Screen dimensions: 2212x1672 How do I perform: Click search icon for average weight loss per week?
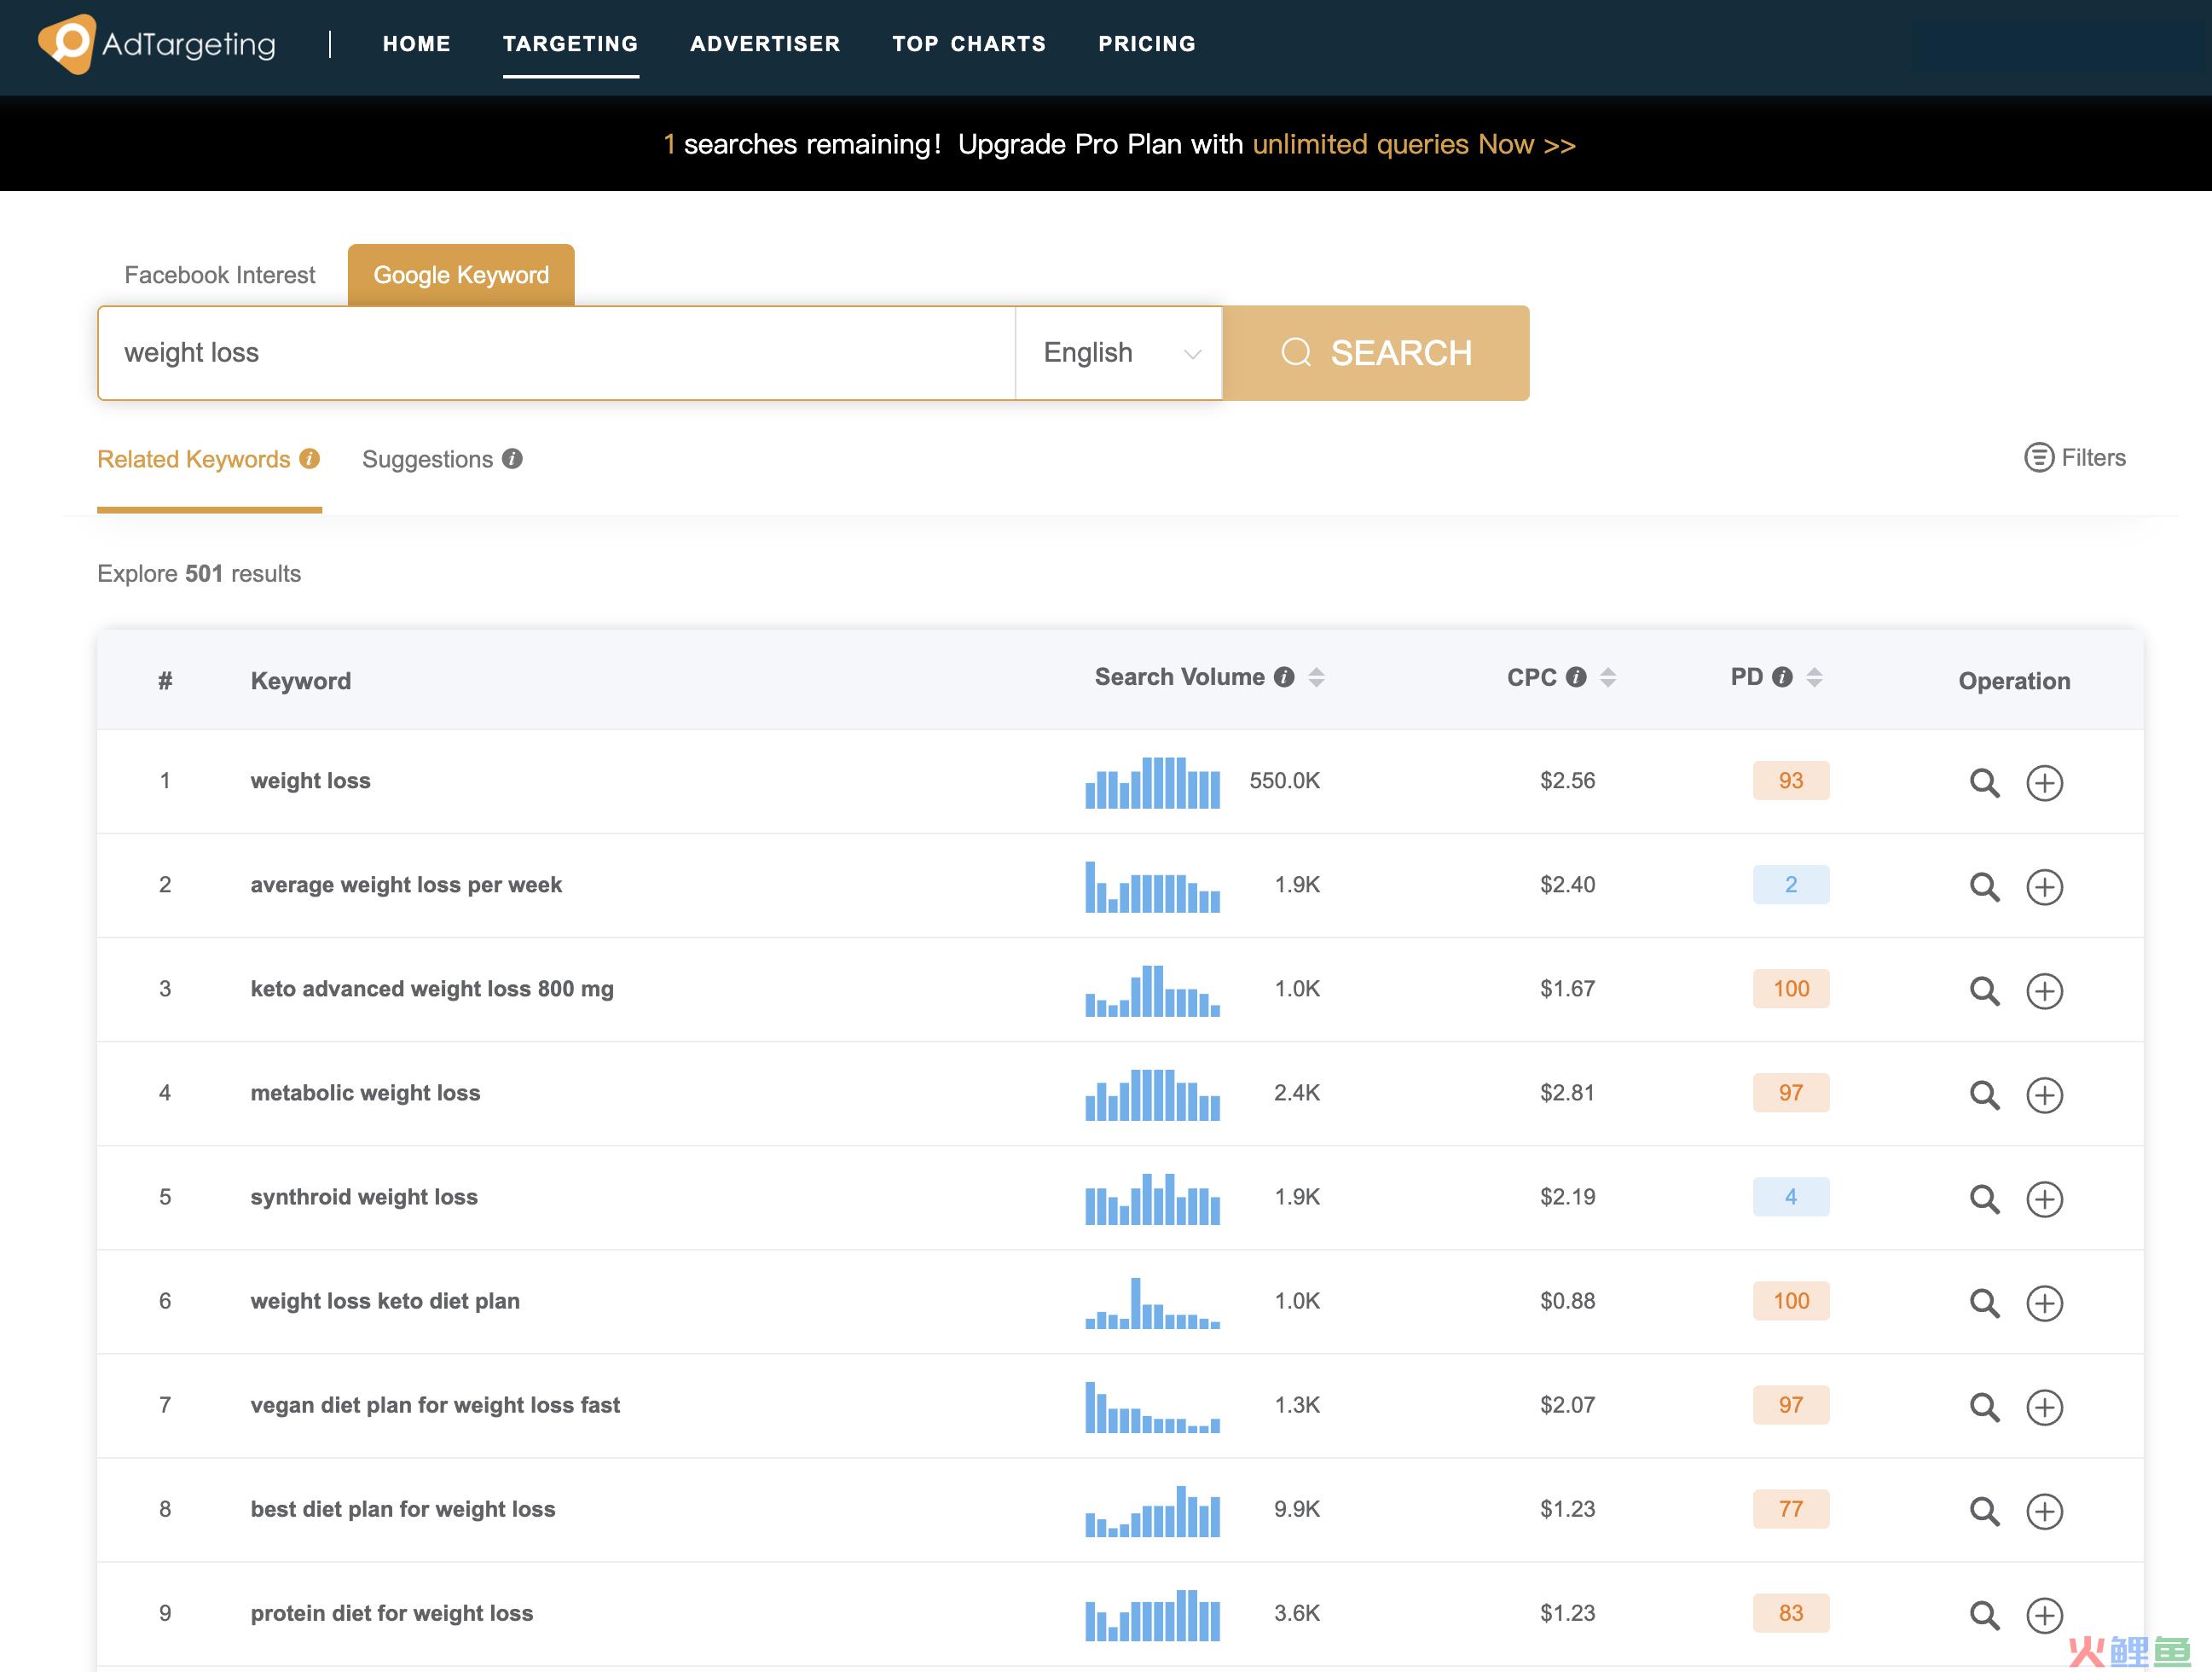(x=1984, y=886)
